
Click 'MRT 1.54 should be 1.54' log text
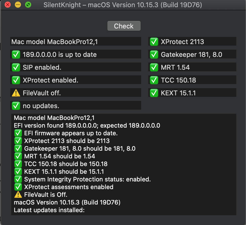coord(60,156)
